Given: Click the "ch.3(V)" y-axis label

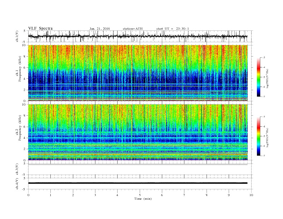Looking at the screenshot, I should pos(17,169).
